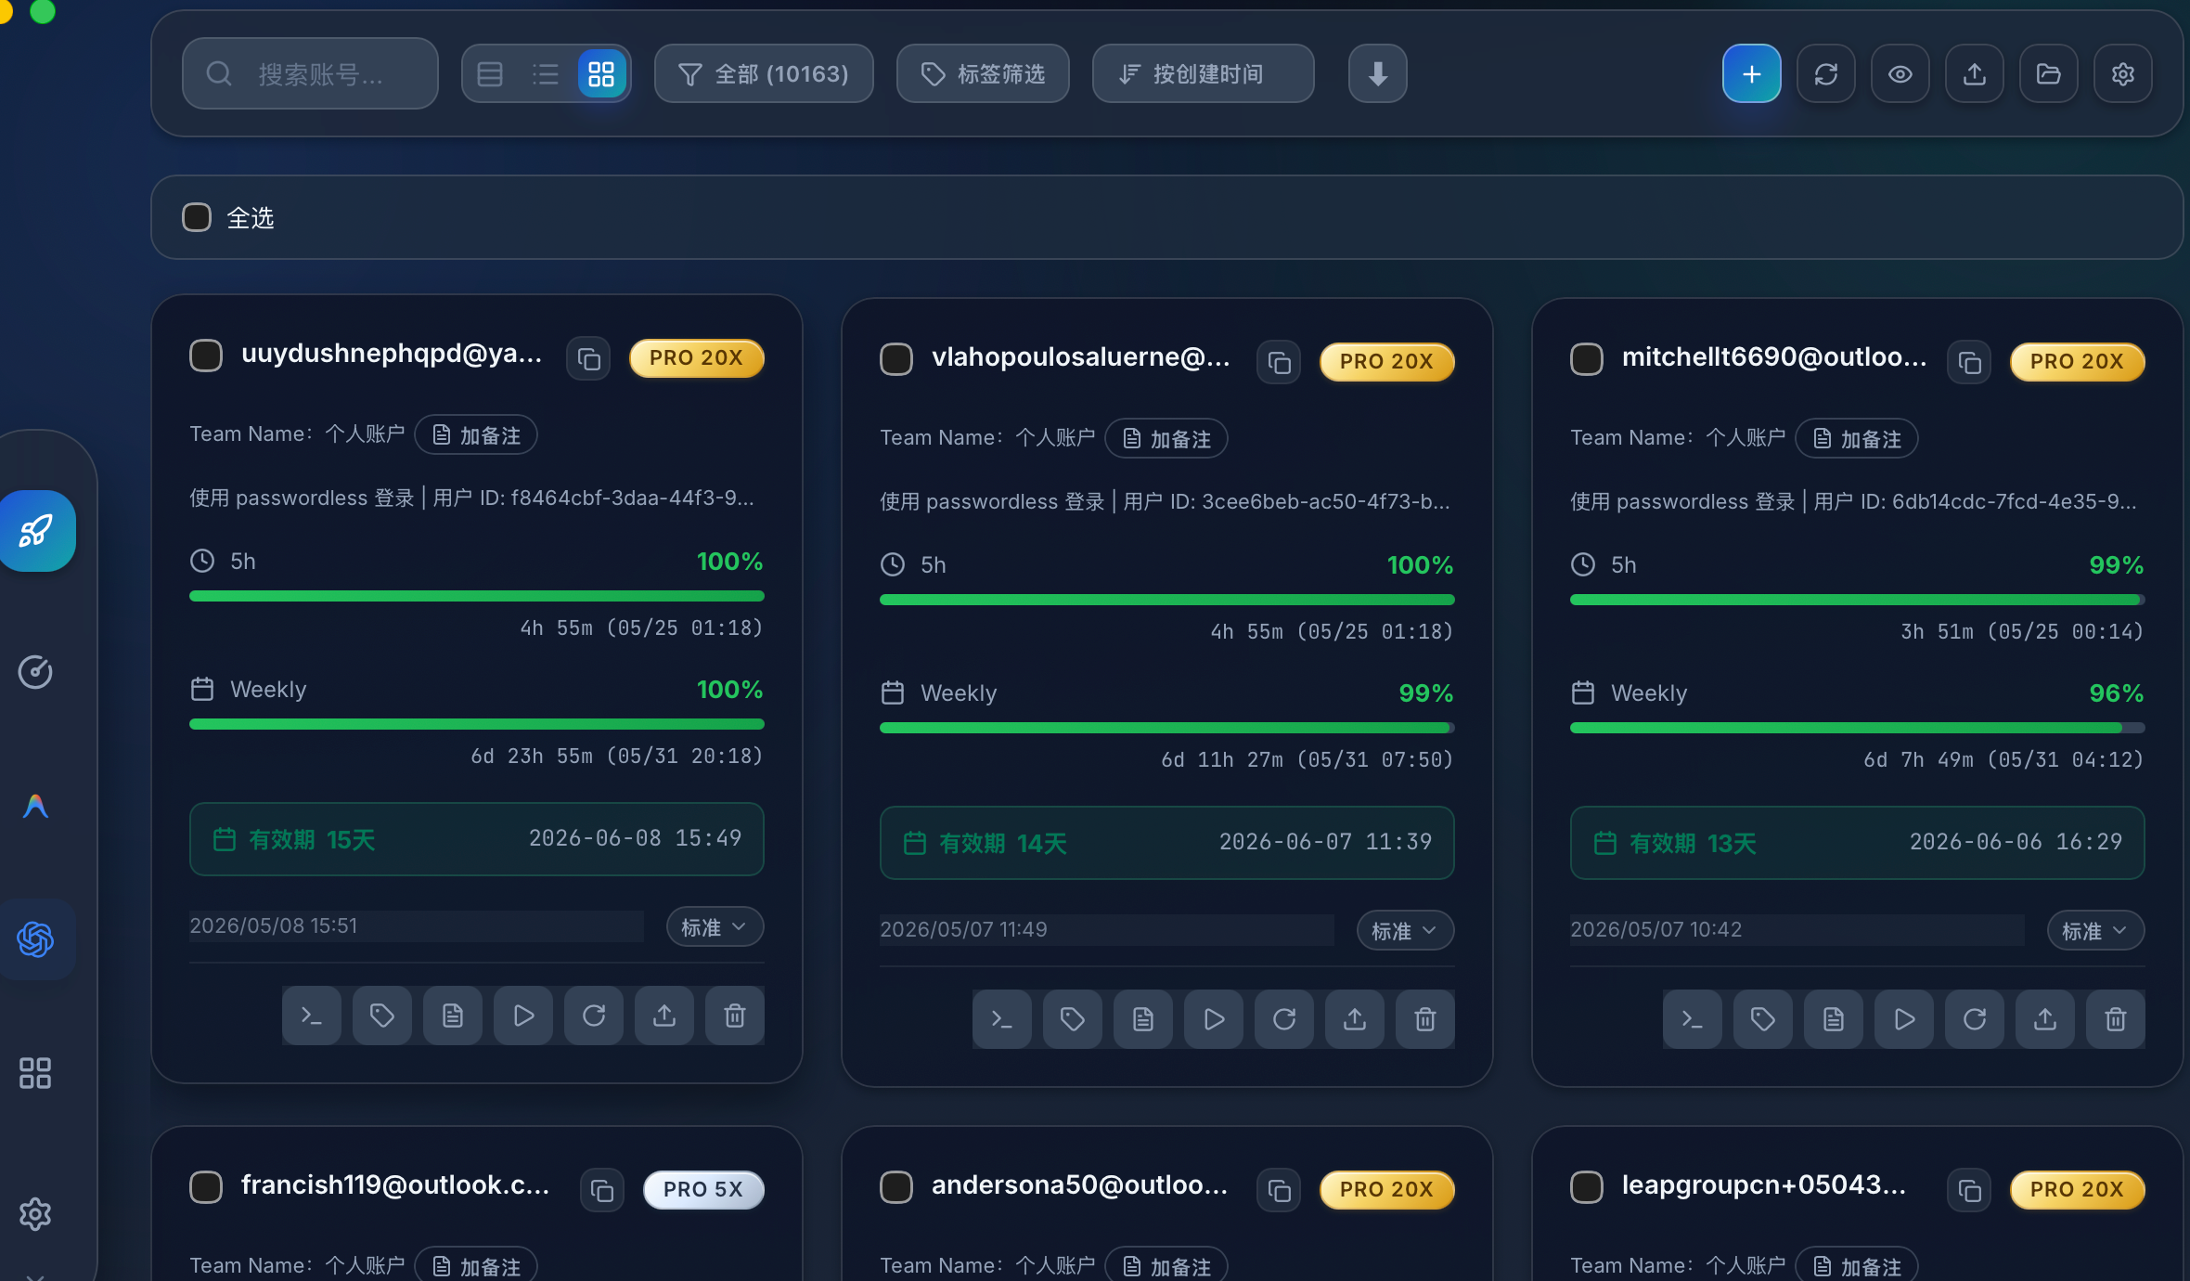Open the 按创建时间 sort dropdown
Image resolution: width=2190 pixels, height=1281 pixels.
tap(1203, 73)
